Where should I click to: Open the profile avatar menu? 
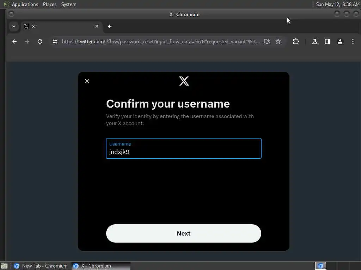click(x=340, y=41)
